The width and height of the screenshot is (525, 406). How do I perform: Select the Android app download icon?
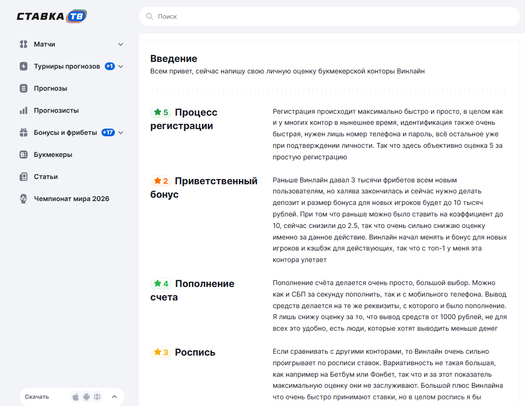pos(87,397)
